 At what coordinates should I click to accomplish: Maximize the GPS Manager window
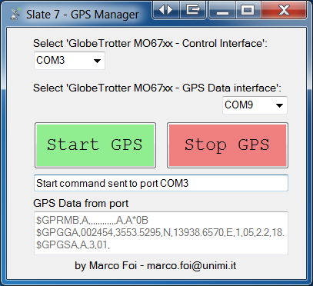click(248, 11)
